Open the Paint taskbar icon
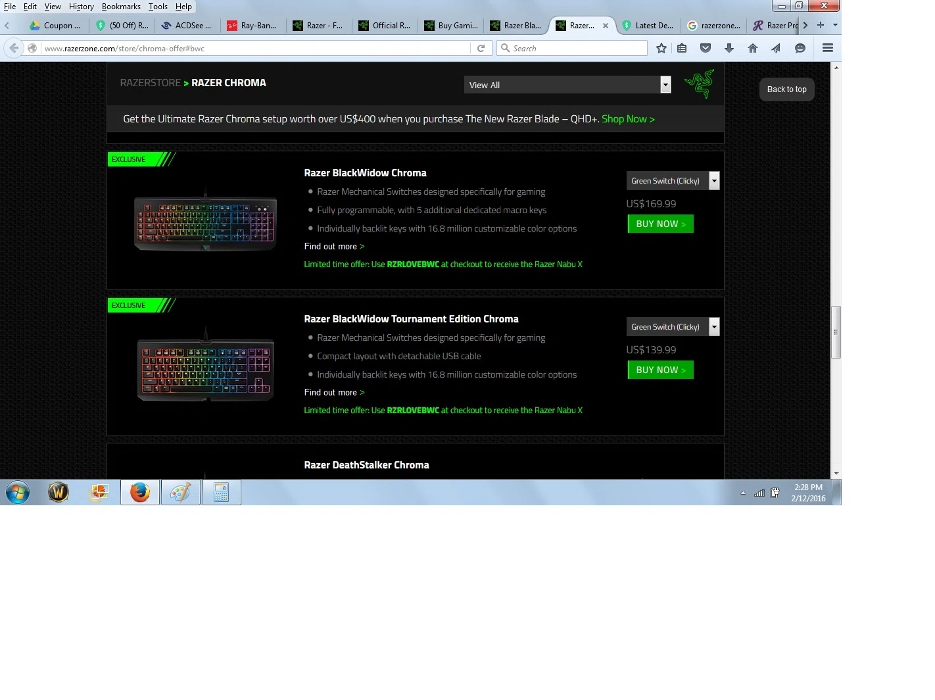The image size is (935, 700). (181, 492)
